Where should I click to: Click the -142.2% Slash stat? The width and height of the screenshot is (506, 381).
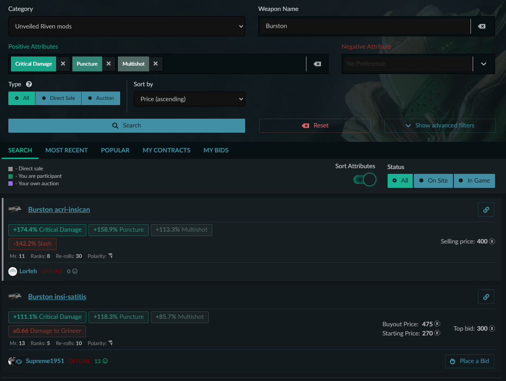tap(32, 243)
